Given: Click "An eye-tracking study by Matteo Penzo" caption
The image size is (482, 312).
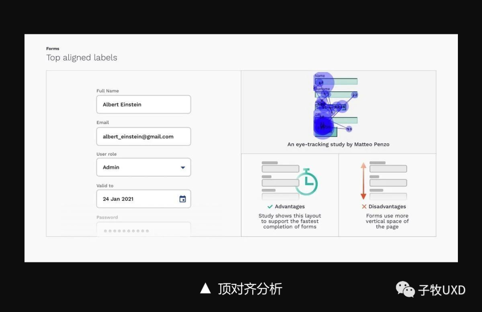Looking at the screenshot, I should coord(338,144).
